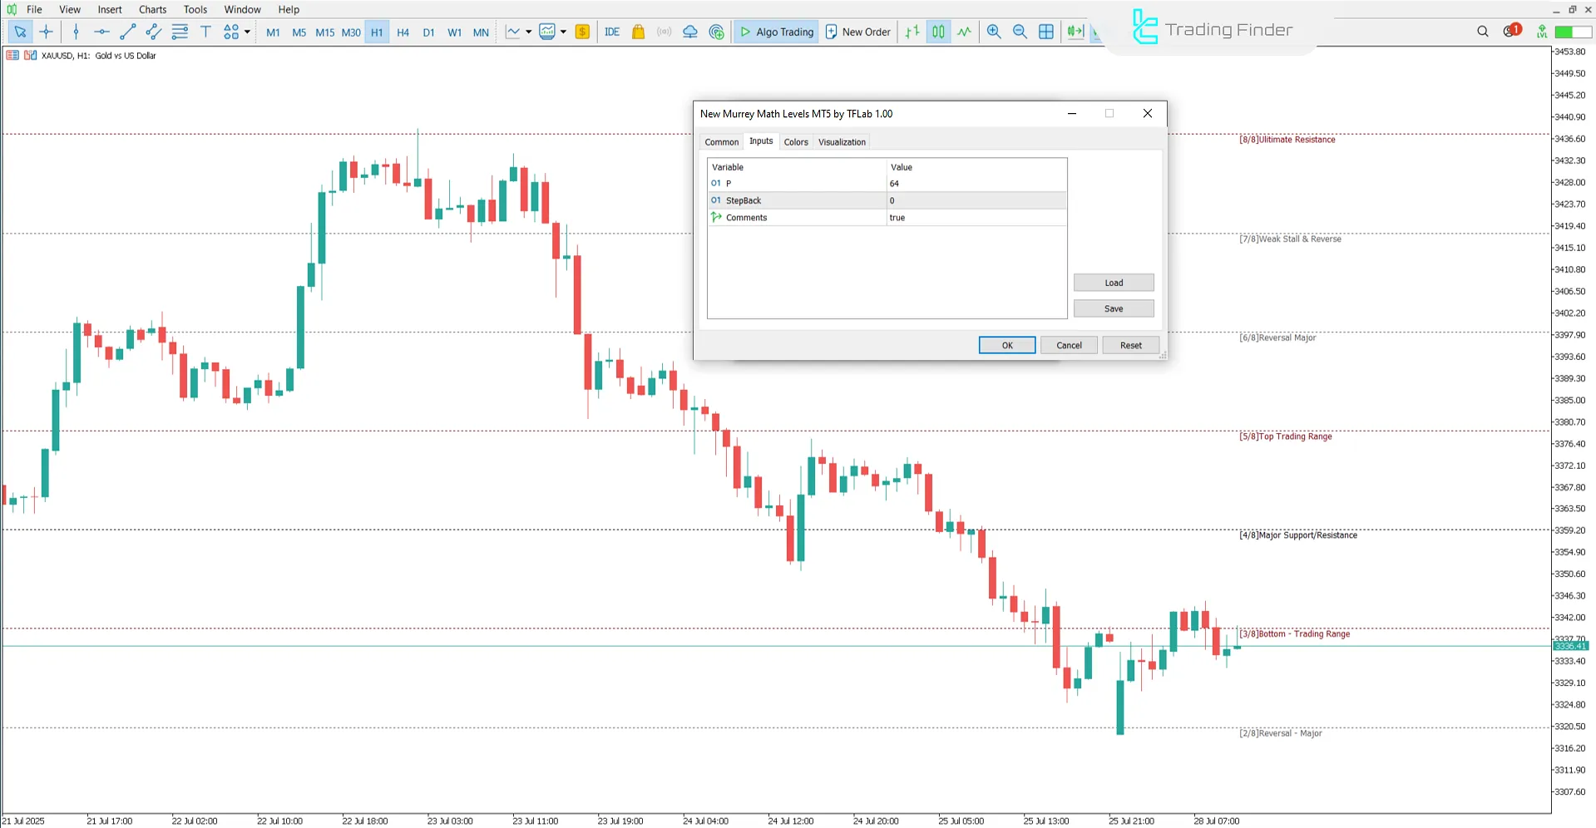This screenshot has height=828, width=1596.
Task: Open the MetaEditor IDE
Action: tap(612, 32)
